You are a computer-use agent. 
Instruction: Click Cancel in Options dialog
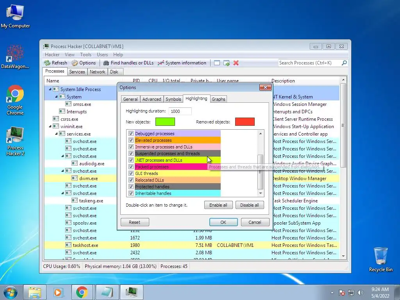tap(255, 222)
